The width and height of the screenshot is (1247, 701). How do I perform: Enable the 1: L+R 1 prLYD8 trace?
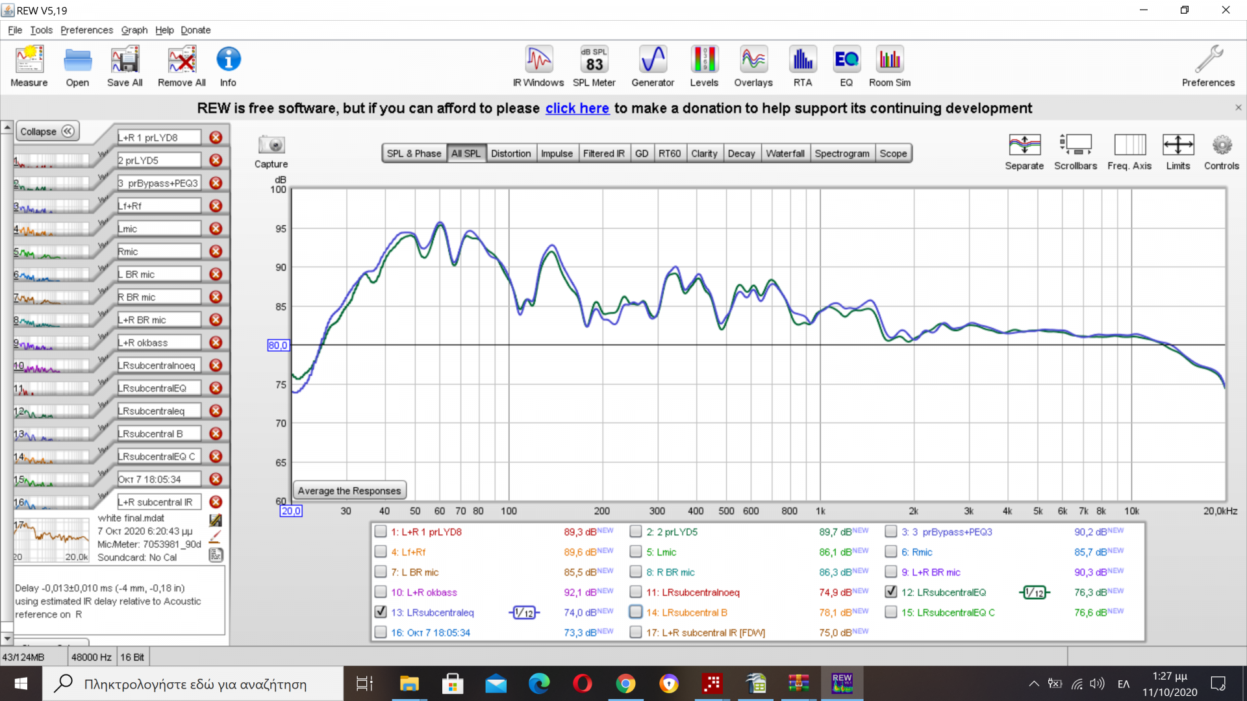pos(381,532)
